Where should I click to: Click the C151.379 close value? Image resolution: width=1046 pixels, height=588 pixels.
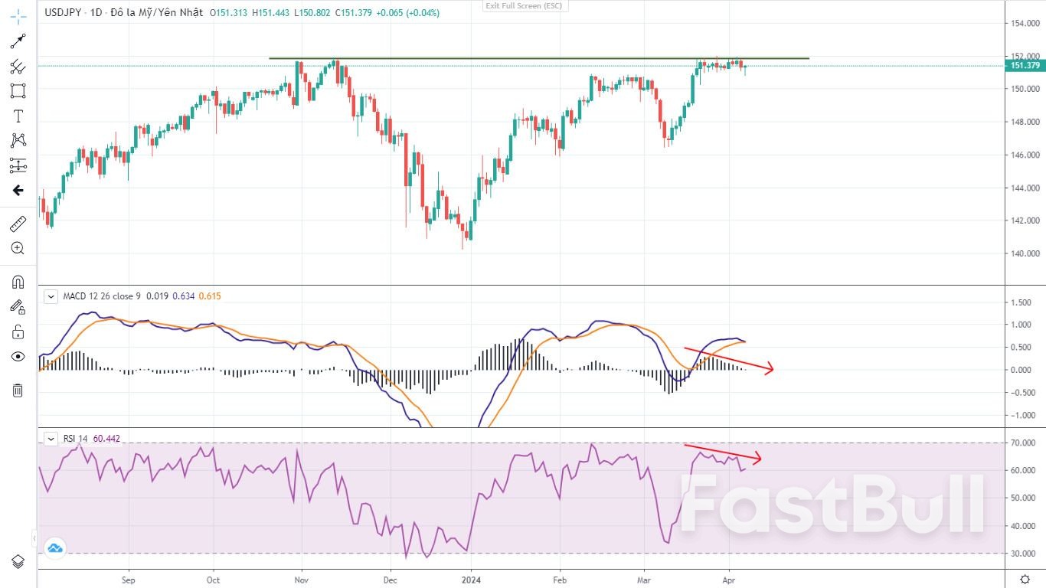[353, 13]
